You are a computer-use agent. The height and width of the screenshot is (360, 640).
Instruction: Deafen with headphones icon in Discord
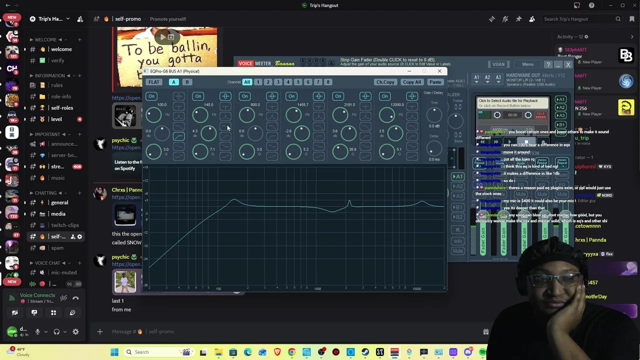tap(56, 331)
